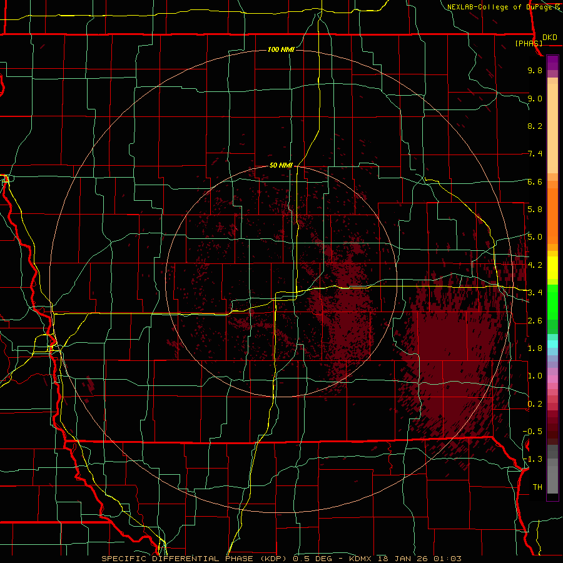The image size is (563, 563).
Task: Pick the yellow band beside 4.2
Action: coord(552,268)
